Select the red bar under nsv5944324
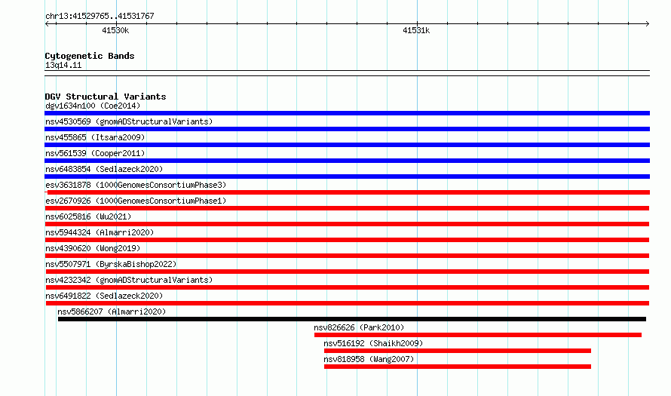This screenshot has width=671, height=396. coord(347,240)
